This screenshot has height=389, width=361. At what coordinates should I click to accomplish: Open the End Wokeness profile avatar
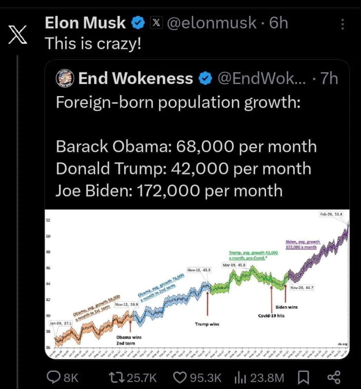(x=65, y=78)
